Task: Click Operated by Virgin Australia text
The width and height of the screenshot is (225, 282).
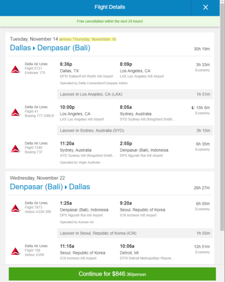Action: point(80,163)
